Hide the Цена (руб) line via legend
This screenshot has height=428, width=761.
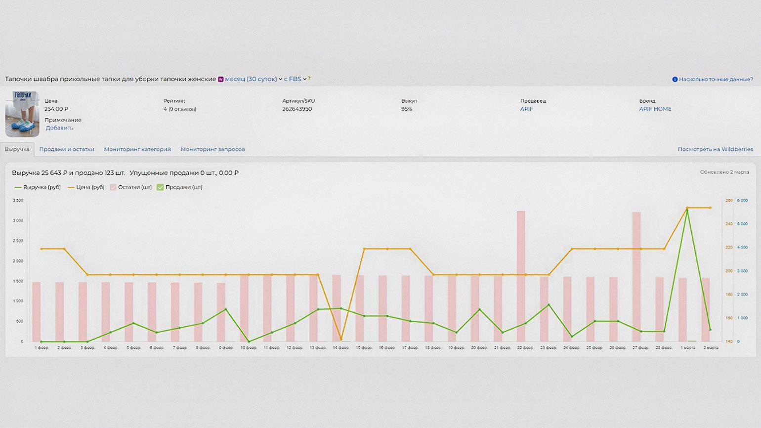click(x=86, y=187)
